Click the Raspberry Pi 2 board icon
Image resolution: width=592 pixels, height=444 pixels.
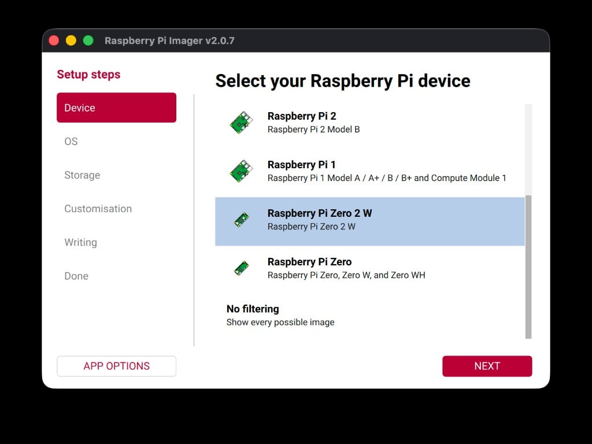point(241,123)
